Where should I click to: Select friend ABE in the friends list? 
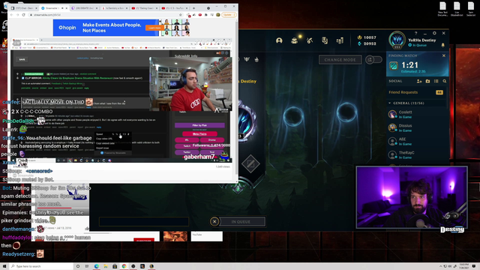click(x=416, y=141)
